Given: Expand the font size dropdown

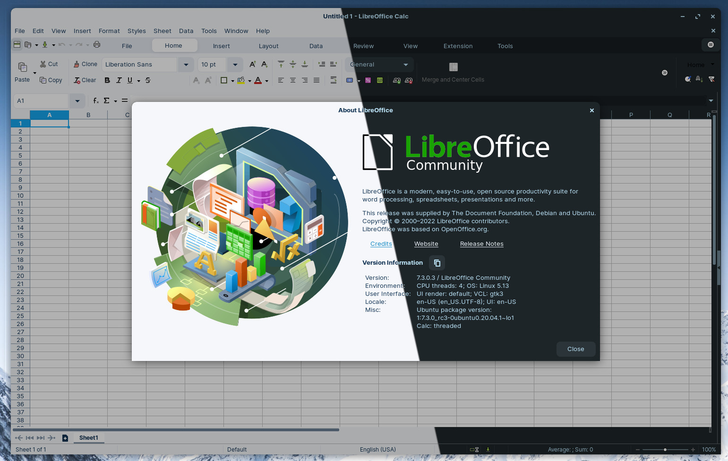Looking at the screenshot, I should point(235,65).
